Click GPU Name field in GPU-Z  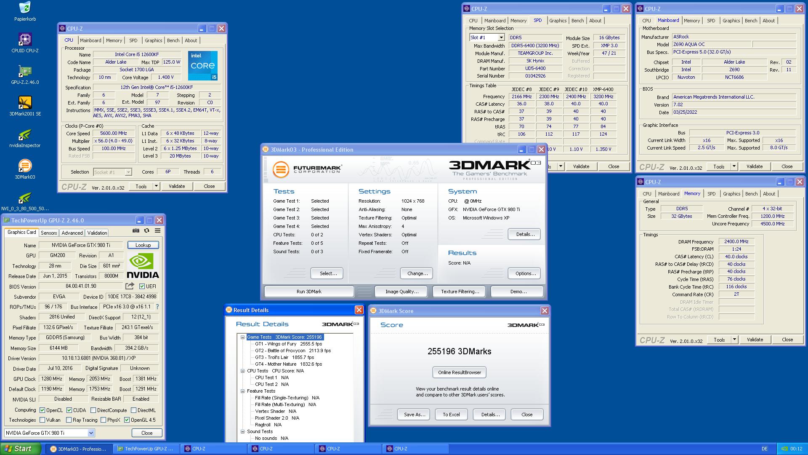[x=81, y=245]
